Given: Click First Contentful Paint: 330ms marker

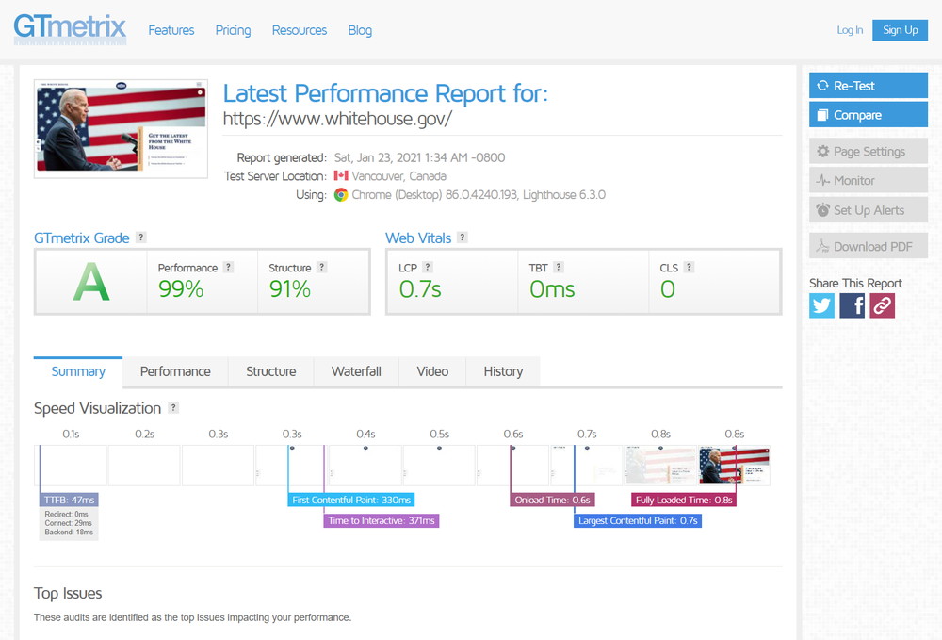Looking at the screenshot, I should (351, 500).
